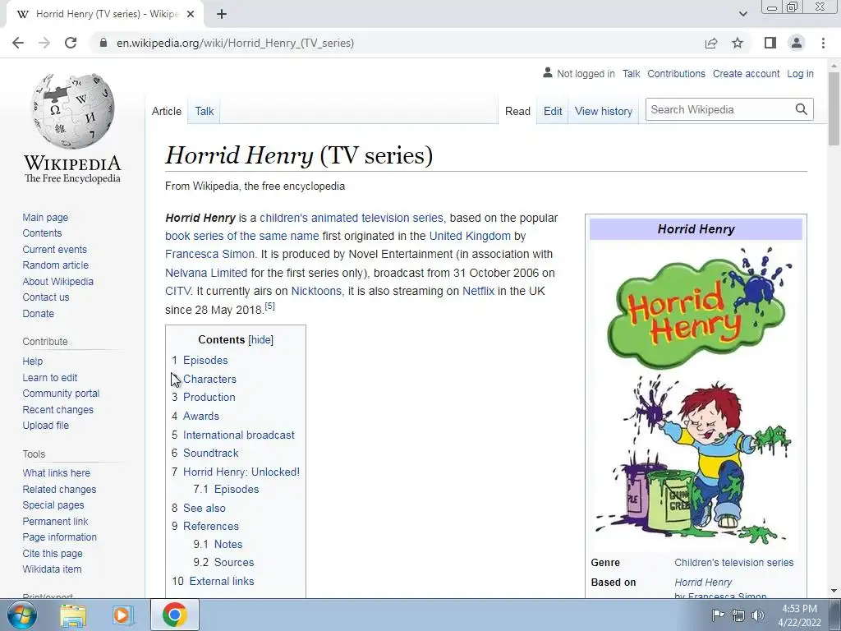
Task: Click the browser forward arrow
Action: [44, 43]
